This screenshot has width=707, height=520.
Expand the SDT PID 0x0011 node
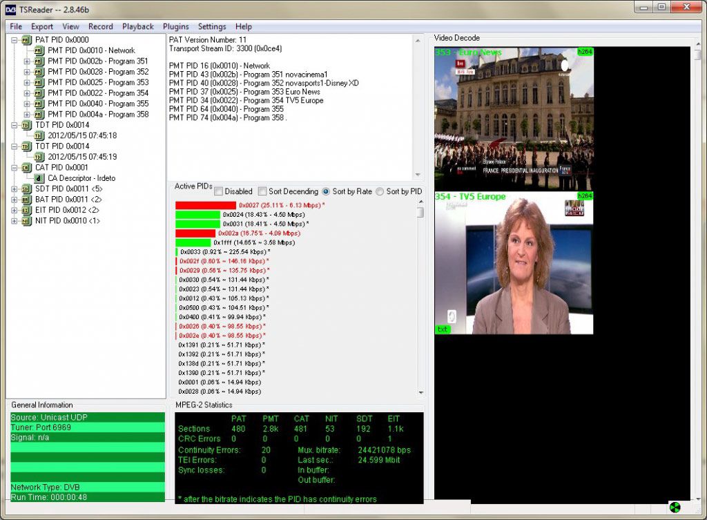coord(14,189)
